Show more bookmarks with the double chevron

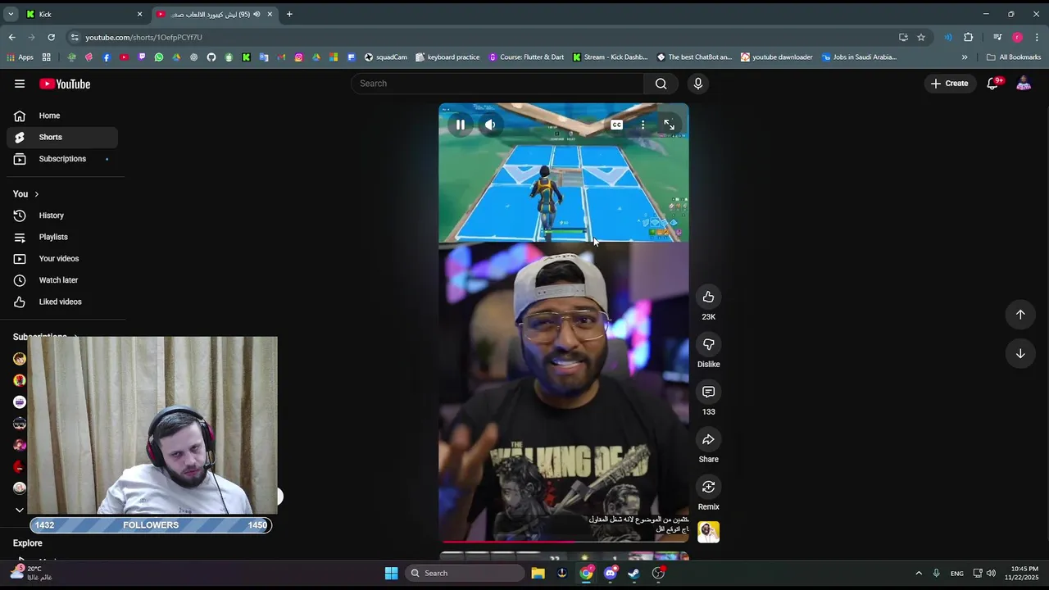(x=965, y=57)
